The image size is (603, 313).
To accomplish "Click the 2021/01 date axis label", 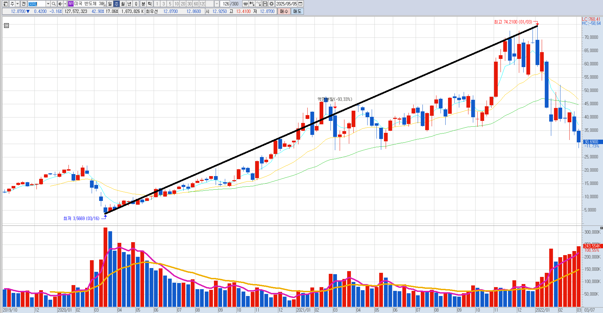I will 303,310.
